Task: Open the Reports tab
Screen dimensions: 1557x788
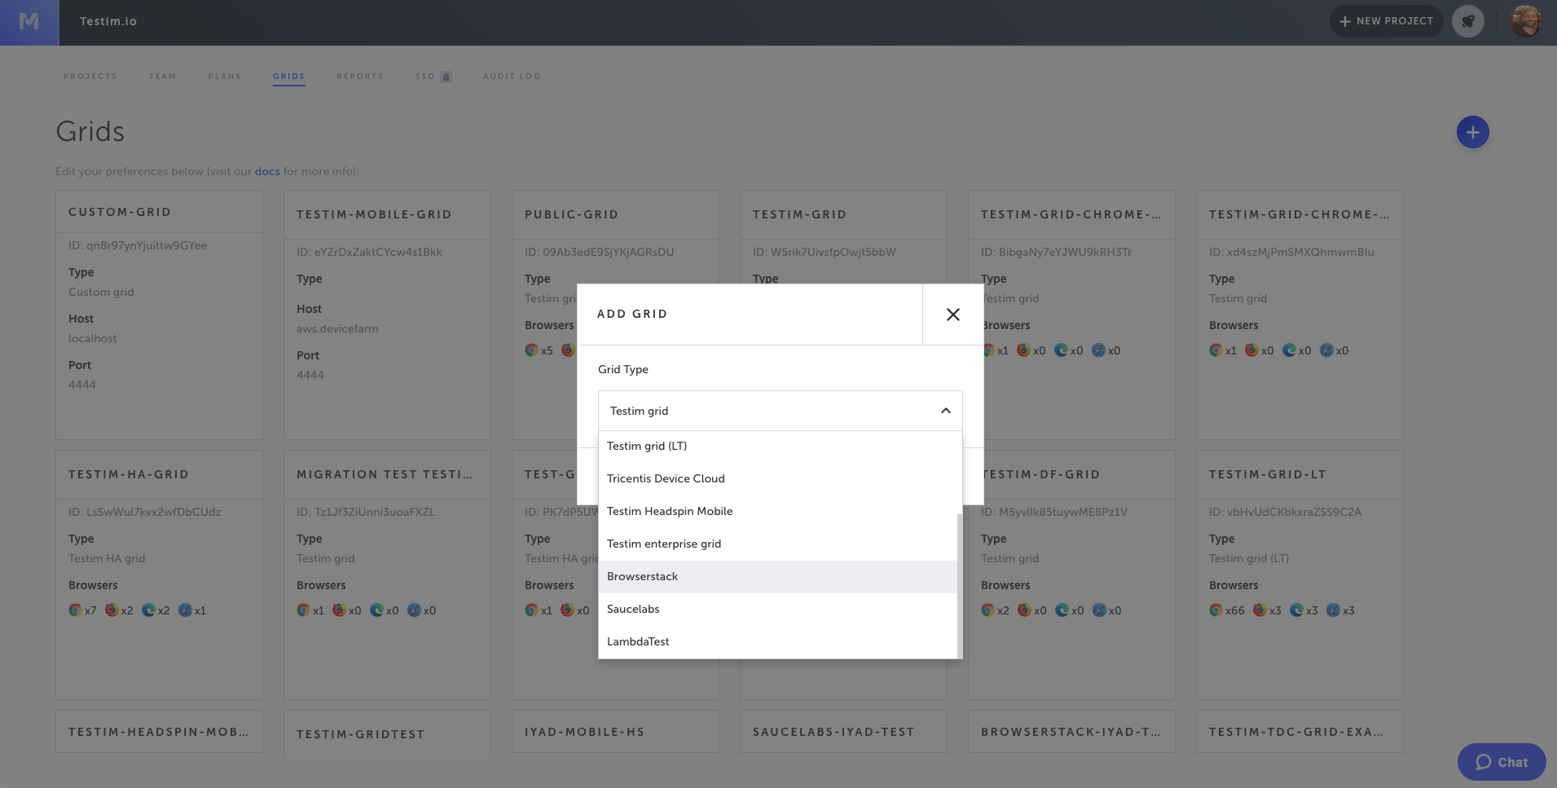Action: [360, 77]
